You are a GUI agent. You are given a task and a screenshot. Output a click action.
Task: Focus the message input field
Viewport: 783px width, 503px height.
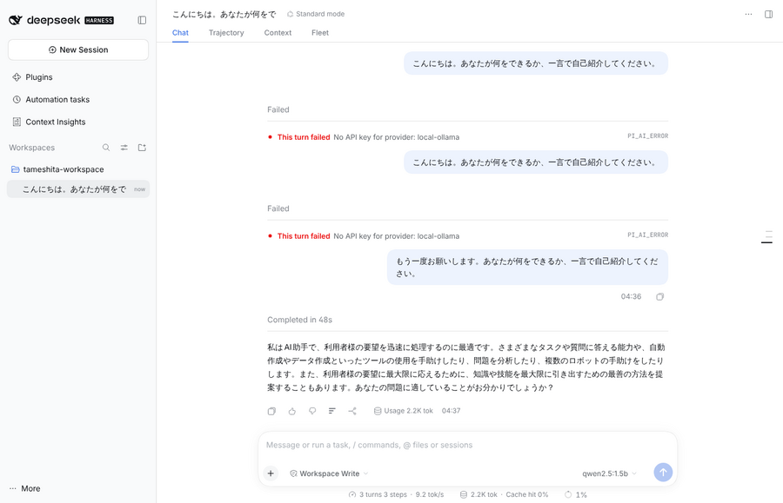coord(467,445)
